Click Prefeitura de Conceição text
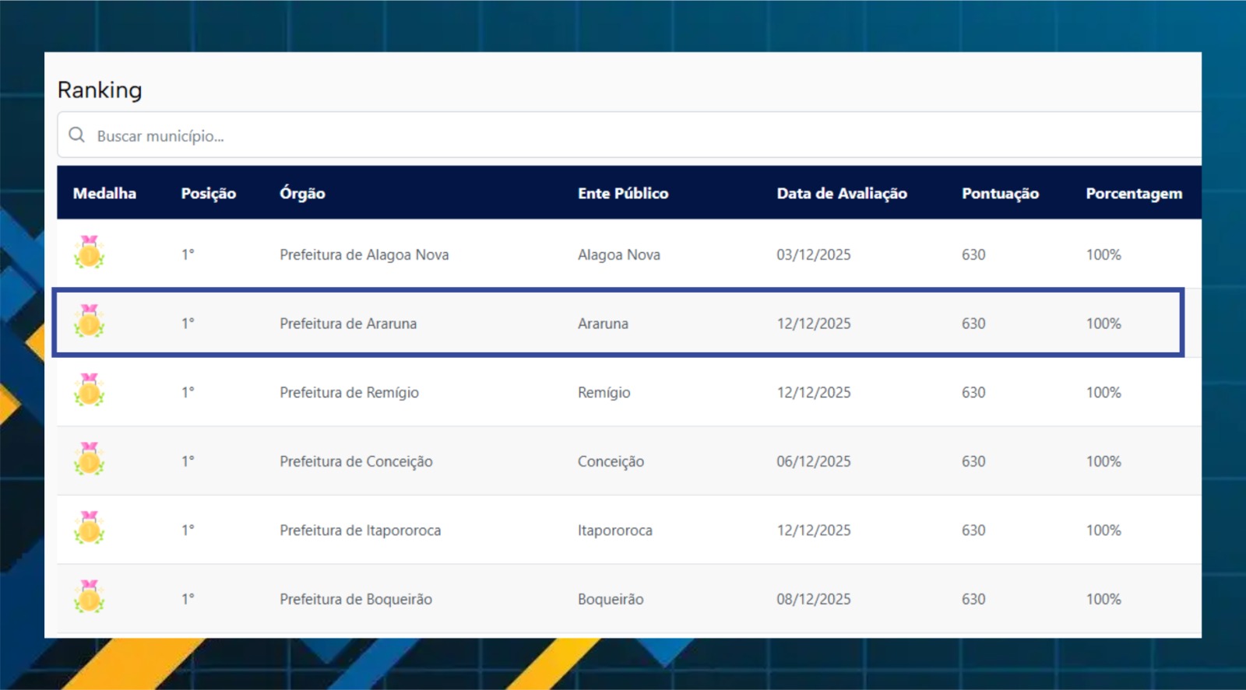The image size is (1246, 690). pos(356,461)
